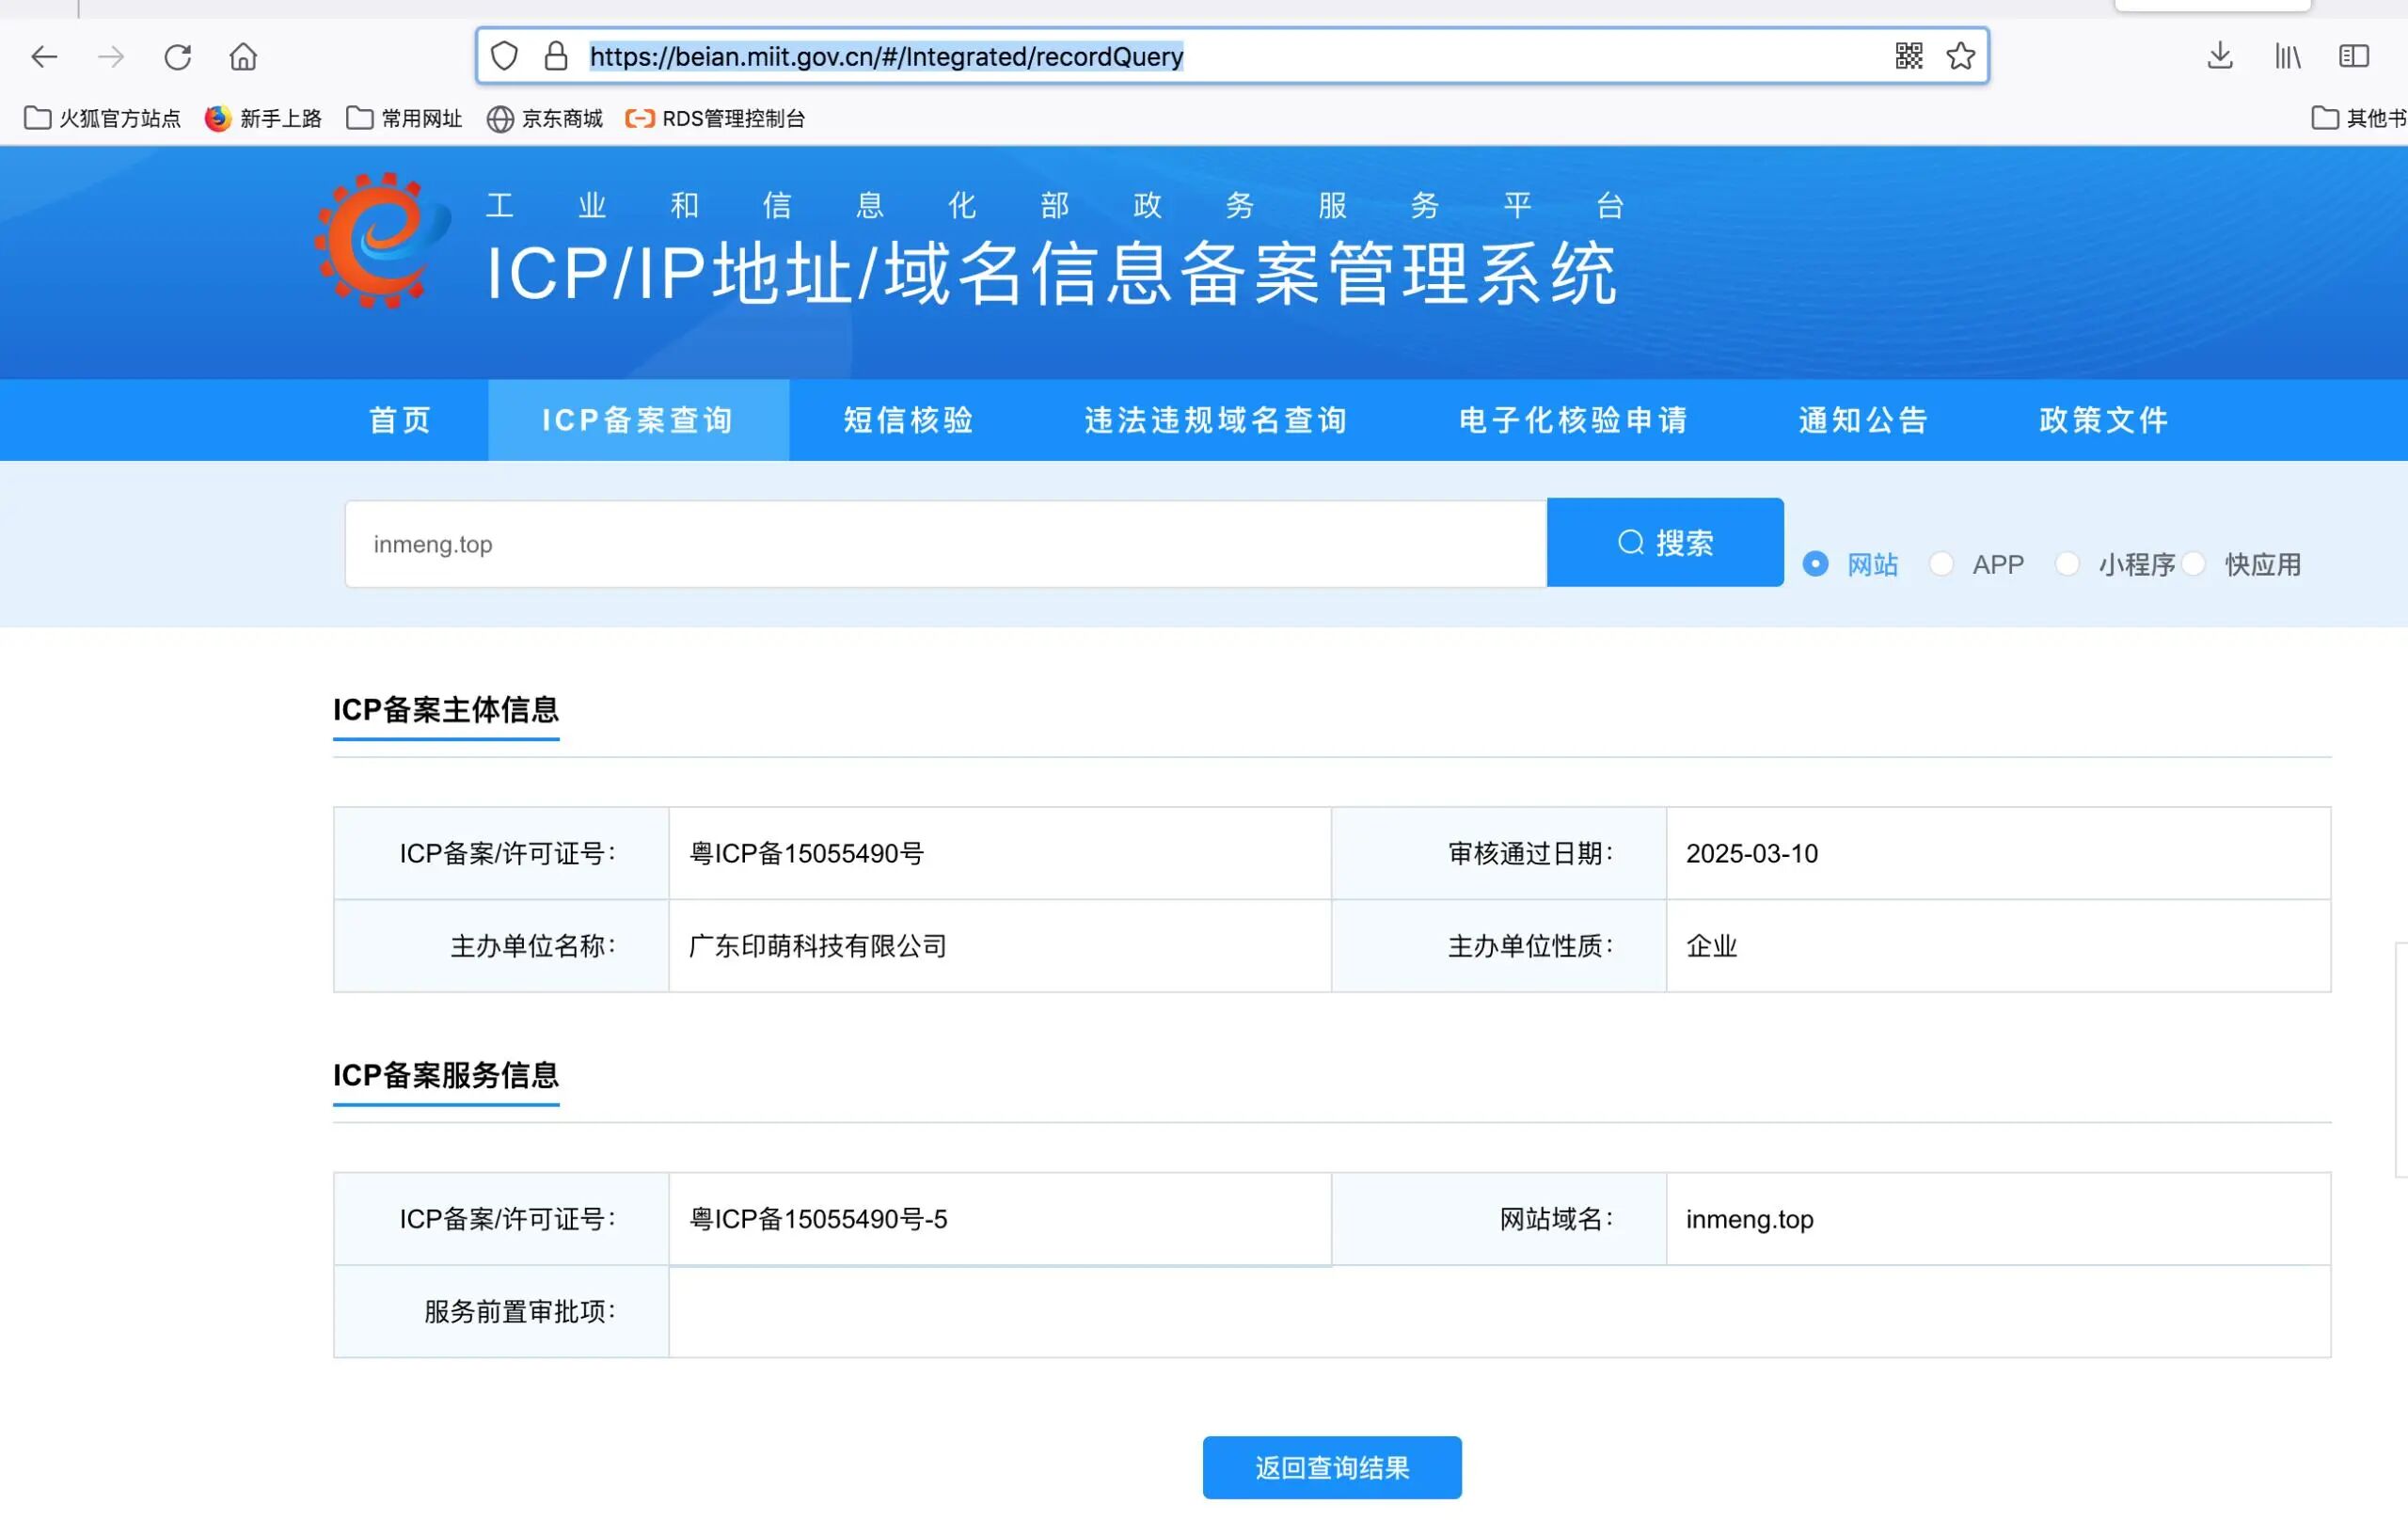
Task: Choose the 小程序 radio option
Action: click(2067, 564)
